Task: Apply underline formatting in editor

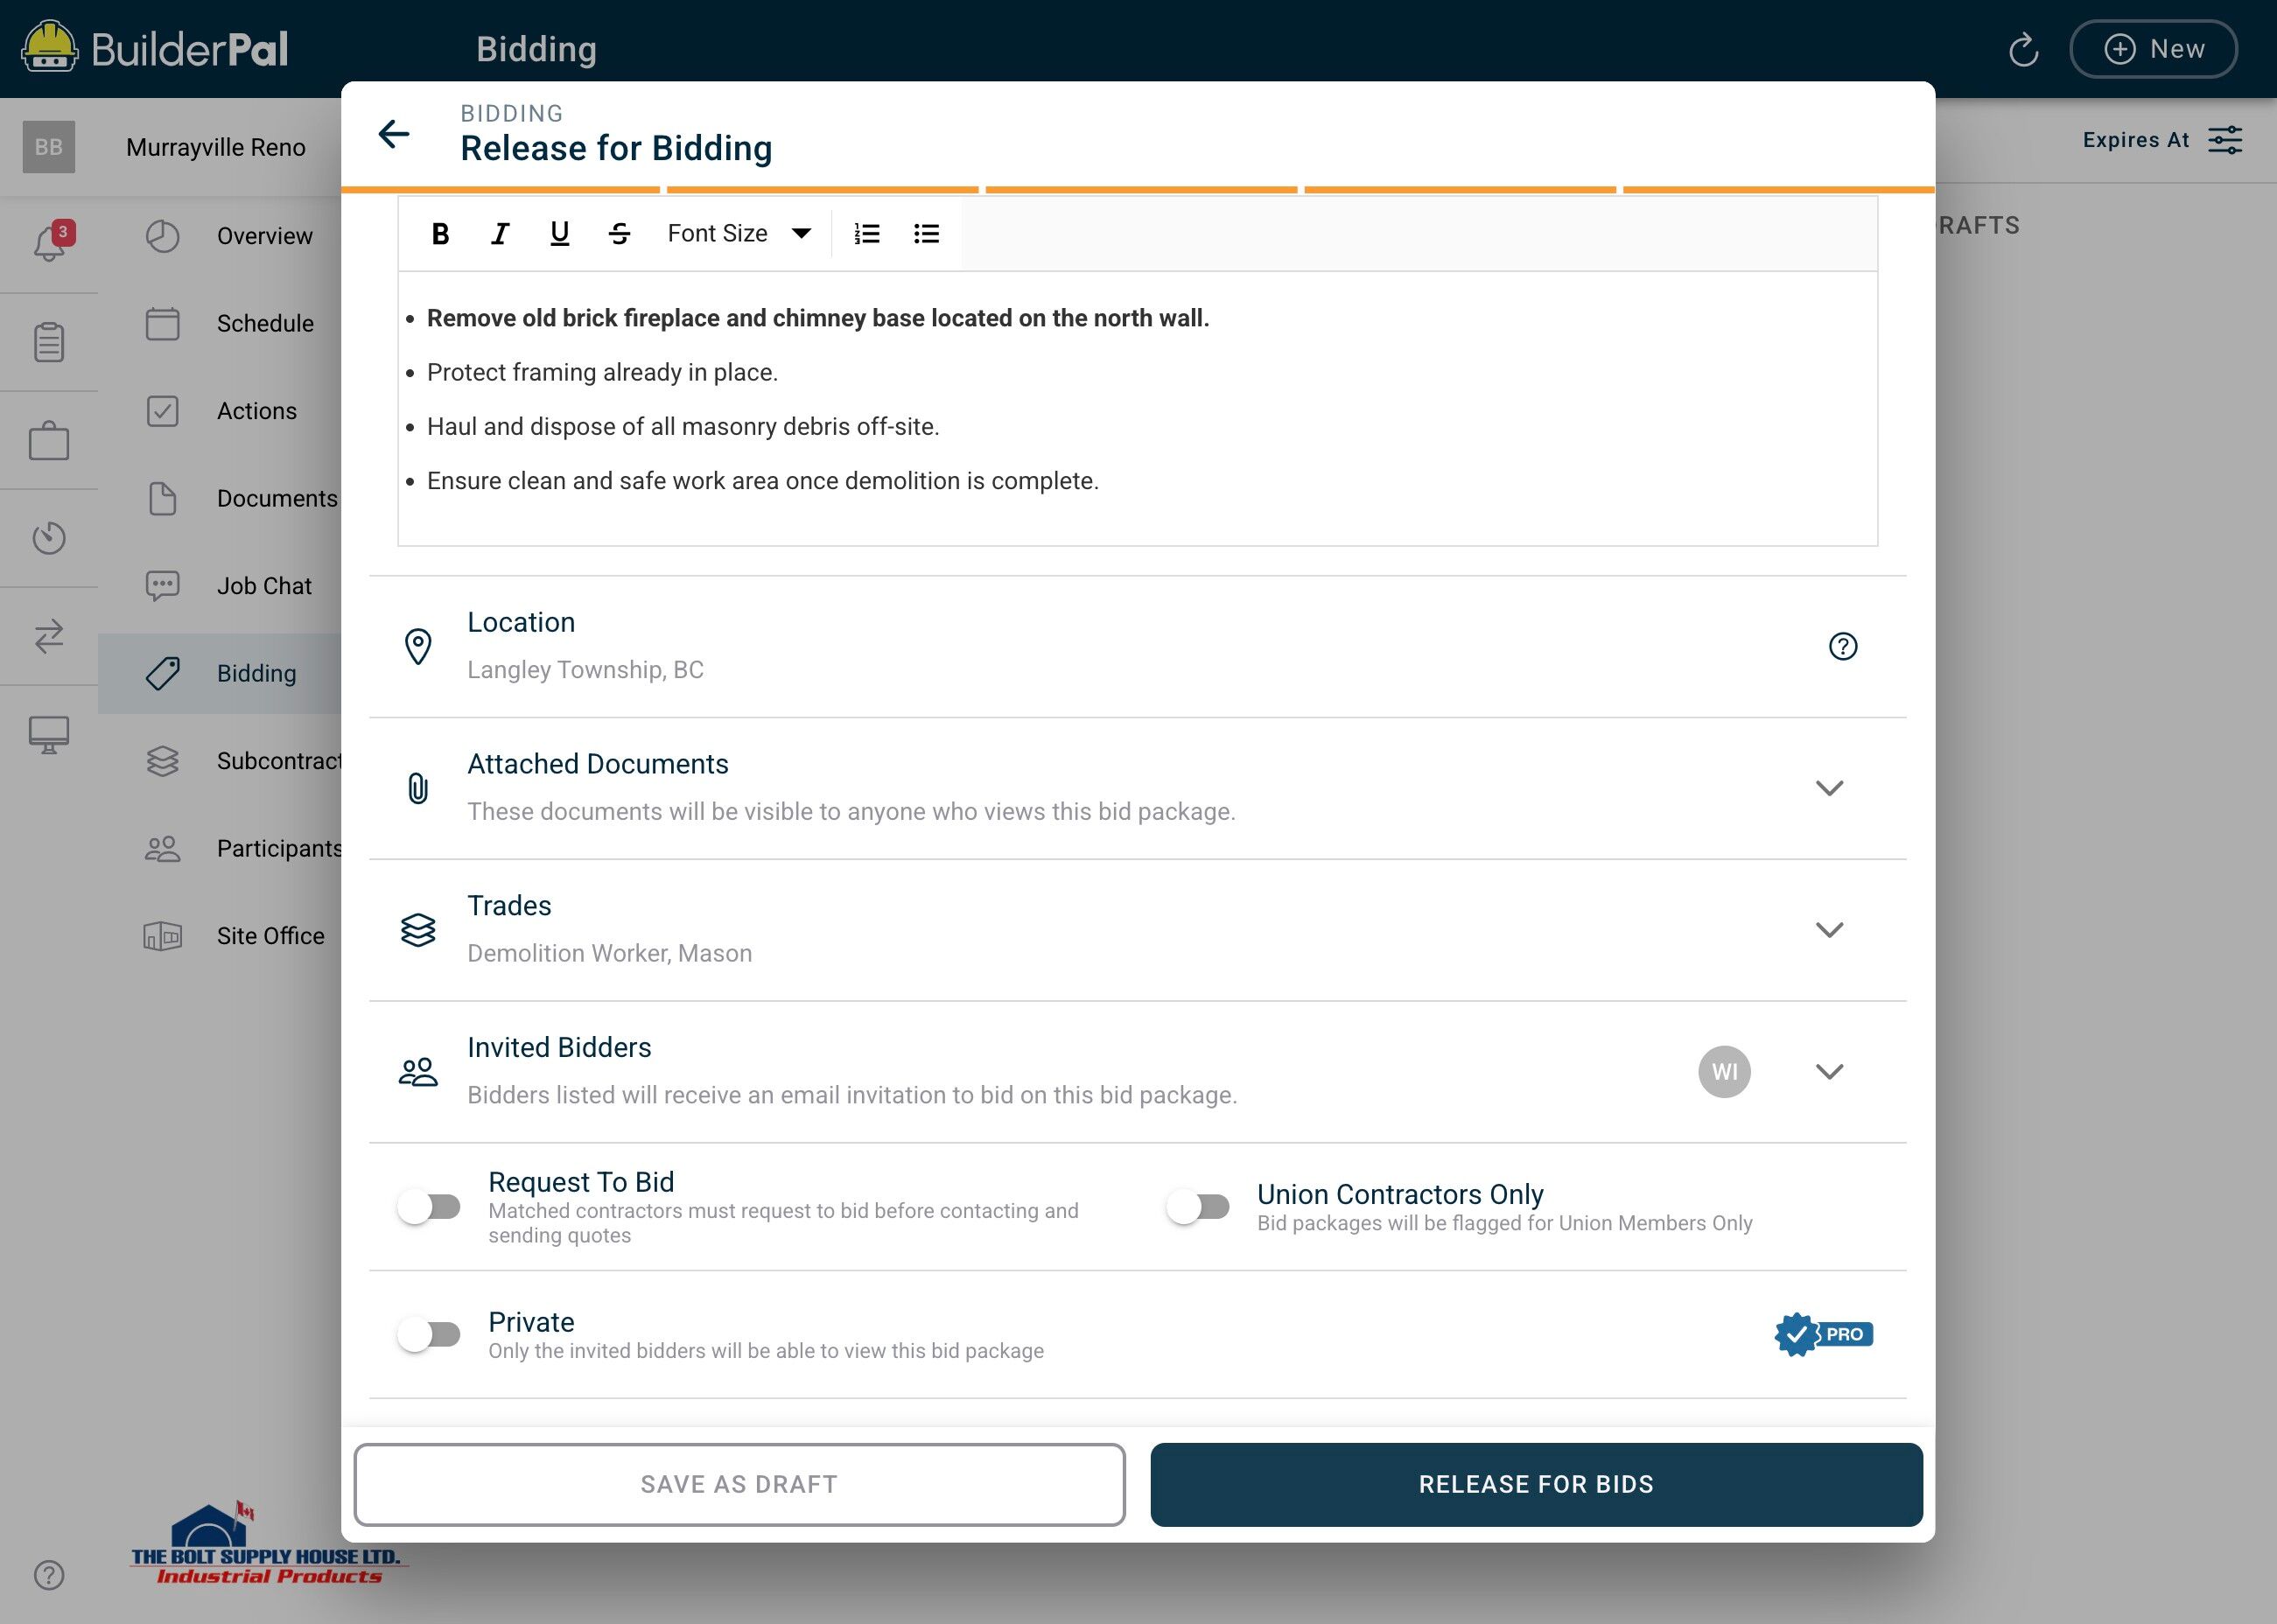Action: click(x=560, y=234)
